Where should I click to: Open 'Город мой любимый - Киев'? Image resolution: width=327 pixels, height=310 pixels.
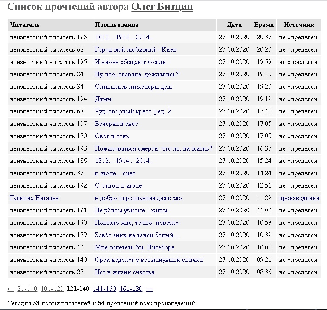tap(136, 49)
